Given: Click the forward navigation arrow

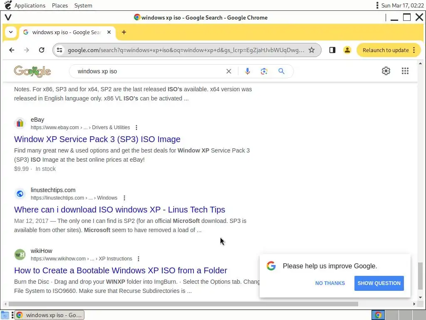Looking at the screenshot, I should (26, 50).
